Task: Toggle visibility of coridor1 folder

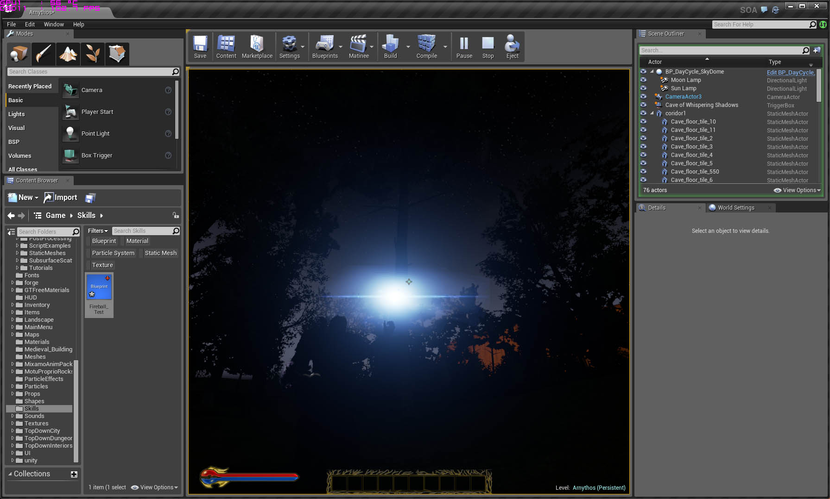Action: point(643,113)
